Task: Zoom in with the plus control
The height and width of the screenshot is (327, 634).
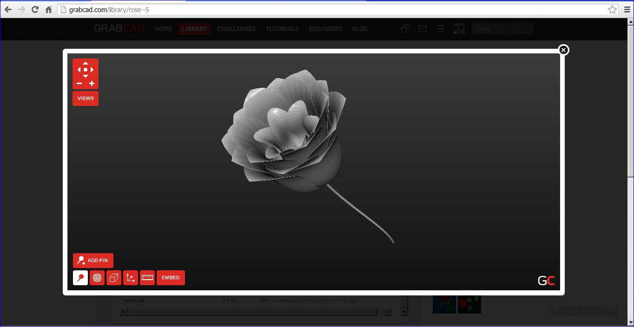Action: pyautogui.click(x=92, y=84)
